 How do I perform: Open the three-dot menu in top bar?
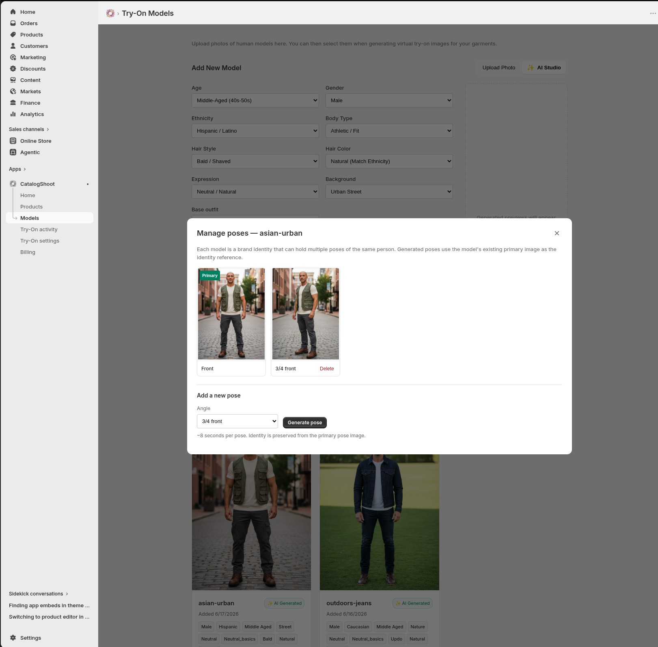coord(653,13)
